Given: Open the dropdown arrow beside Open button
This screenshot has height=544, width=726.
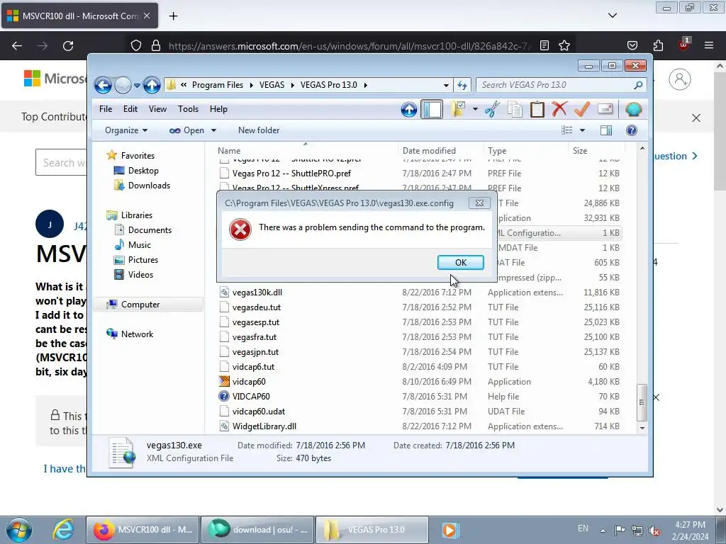Looking at the screenshot, I should tap(213, 130).
